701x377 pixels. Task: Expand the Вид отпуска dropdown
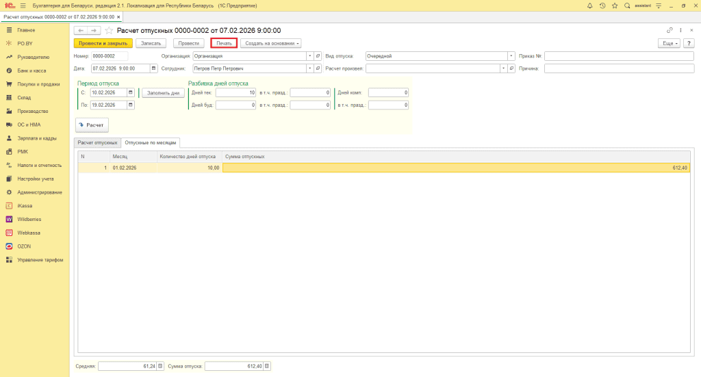tap(511, 56)
